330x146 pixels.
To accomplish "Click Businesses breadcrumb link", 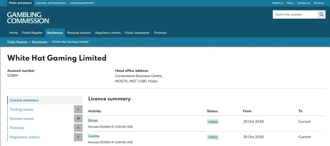I will [40, 42].
